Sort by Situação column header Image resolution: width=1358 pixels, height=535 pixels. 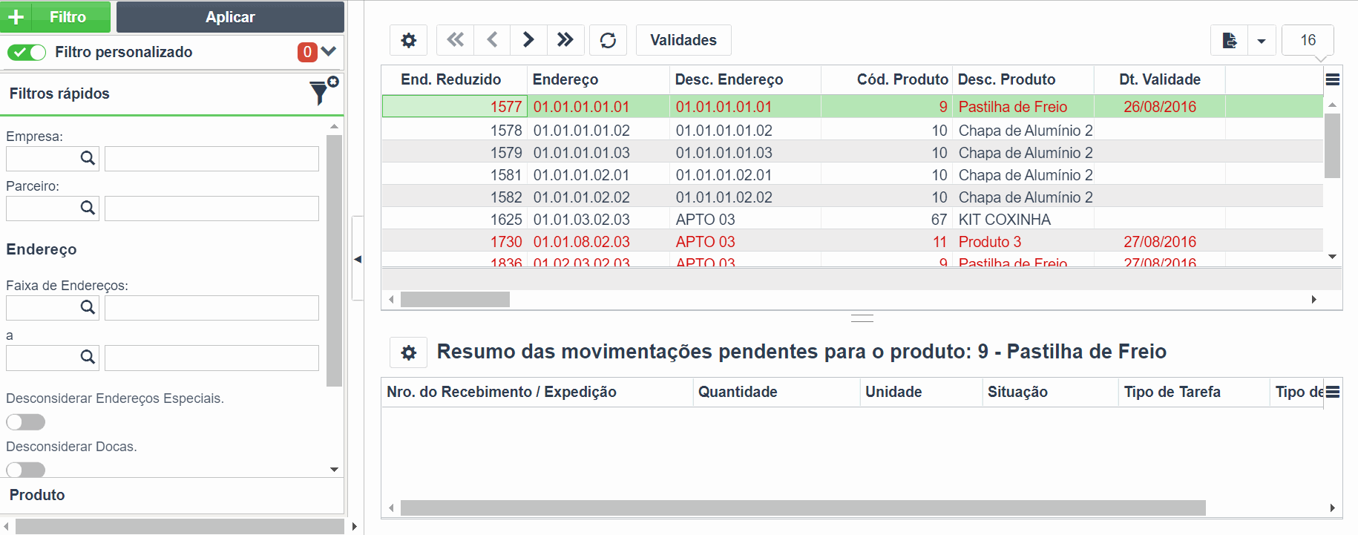pyautogui.click(x=1050, y=392)
